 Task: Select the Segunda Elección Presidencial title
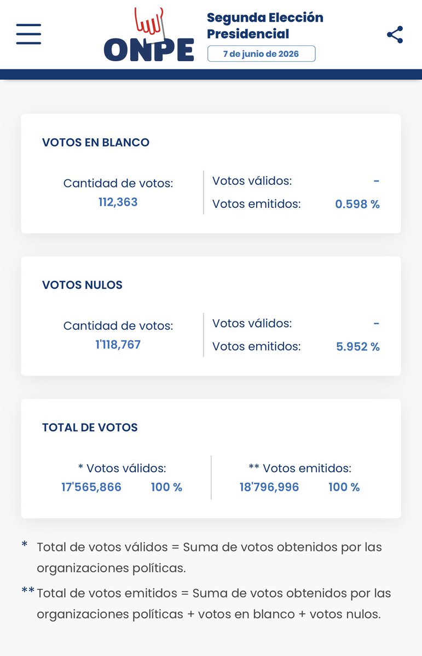[265, 26]
